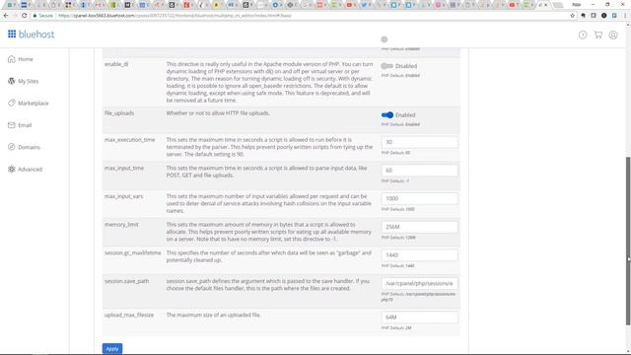The width and height of the screenshot is (631, 355).
Task: Click 'Whether or not to allow HTTP file uploads' text
Action: [x=218, y=113]
